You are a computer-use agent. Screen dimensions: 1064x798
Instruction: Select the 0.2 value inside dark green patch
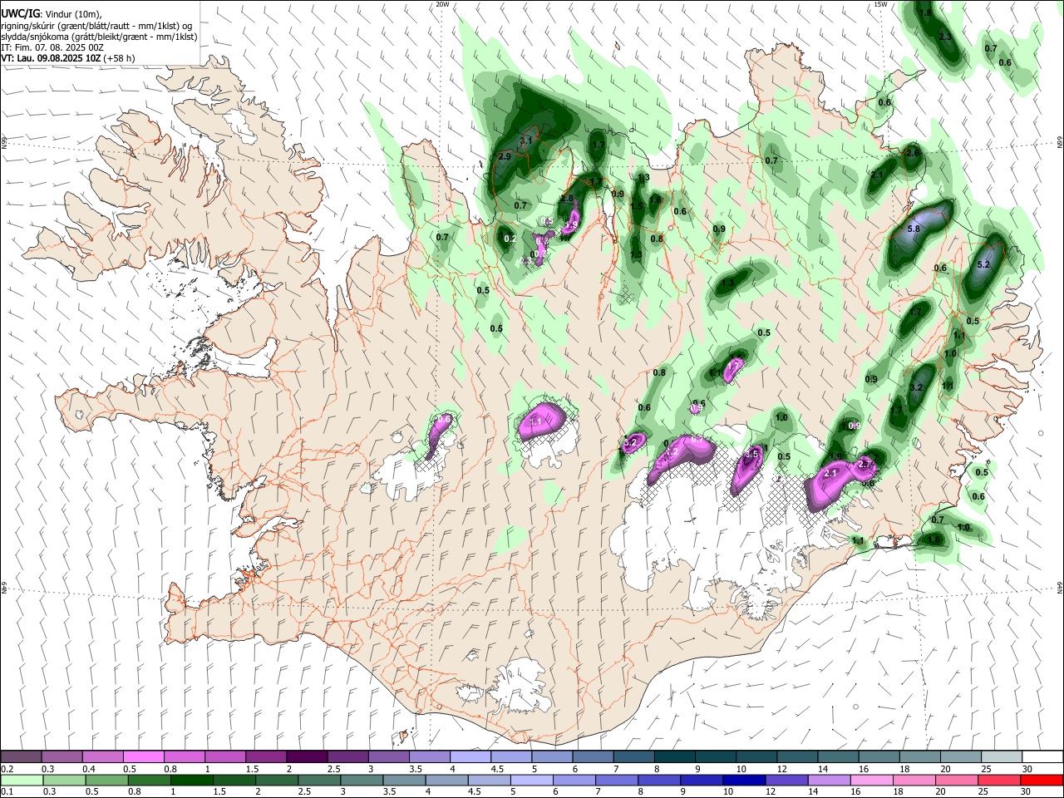click(x=510, y=239)
